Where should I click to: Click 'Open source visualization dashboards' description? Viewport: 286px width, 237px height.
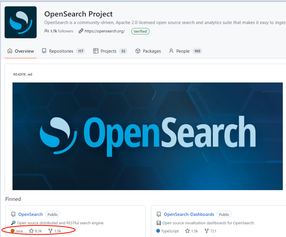click(208, 223)
